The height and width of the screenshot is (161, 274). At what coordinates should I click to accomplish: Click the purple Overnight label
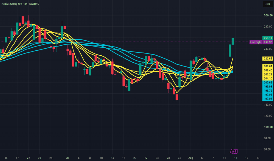click(256, 42)
